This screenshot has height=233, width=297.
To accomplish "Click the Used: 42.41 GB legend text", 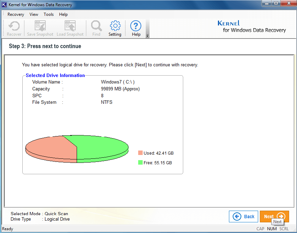I will (158, 153).
